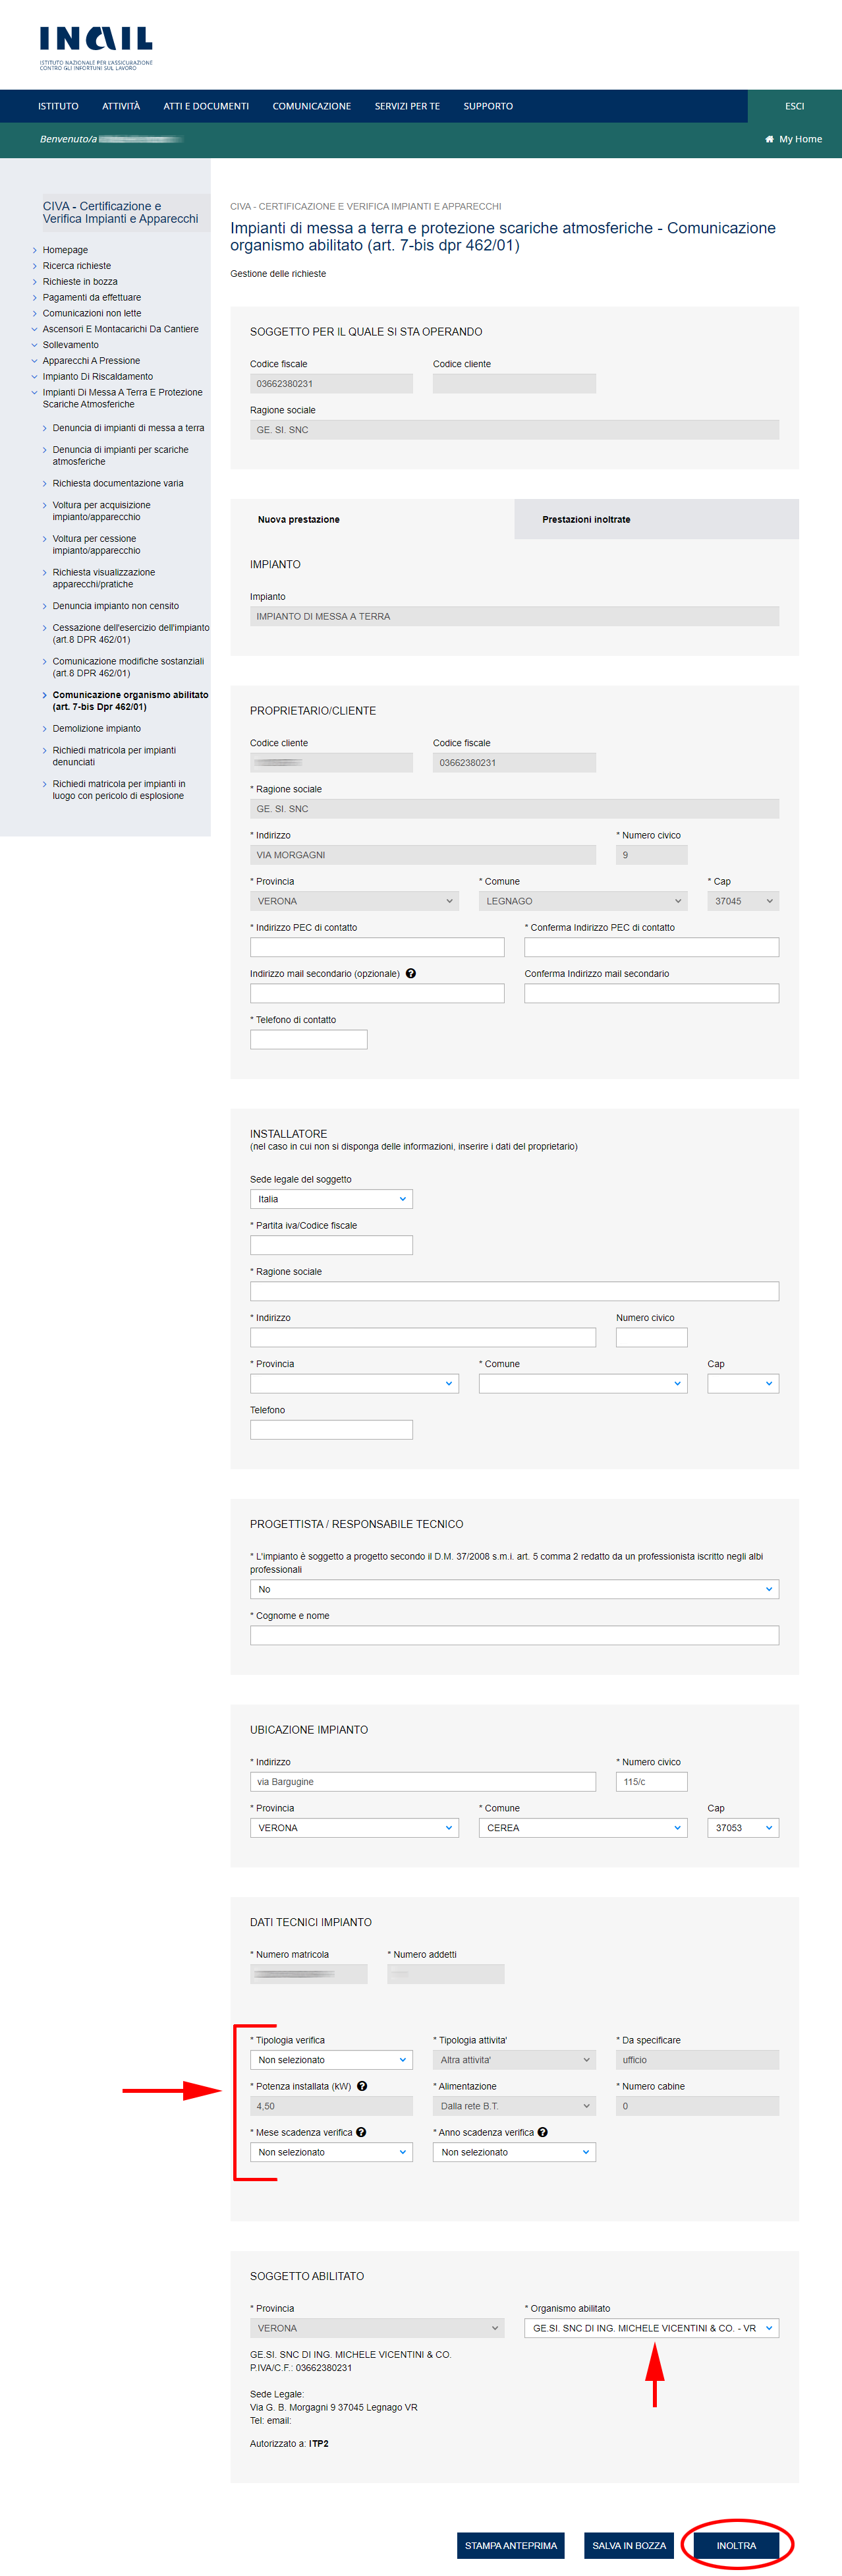Open the Mese scadenza verifica dropdown
The width and height of the screenshot is (842, 2576).
tap(331, 2152)
